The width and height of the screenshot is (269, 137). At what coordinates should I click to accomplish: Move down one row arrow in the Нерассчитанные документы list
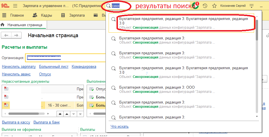[73, 114]
